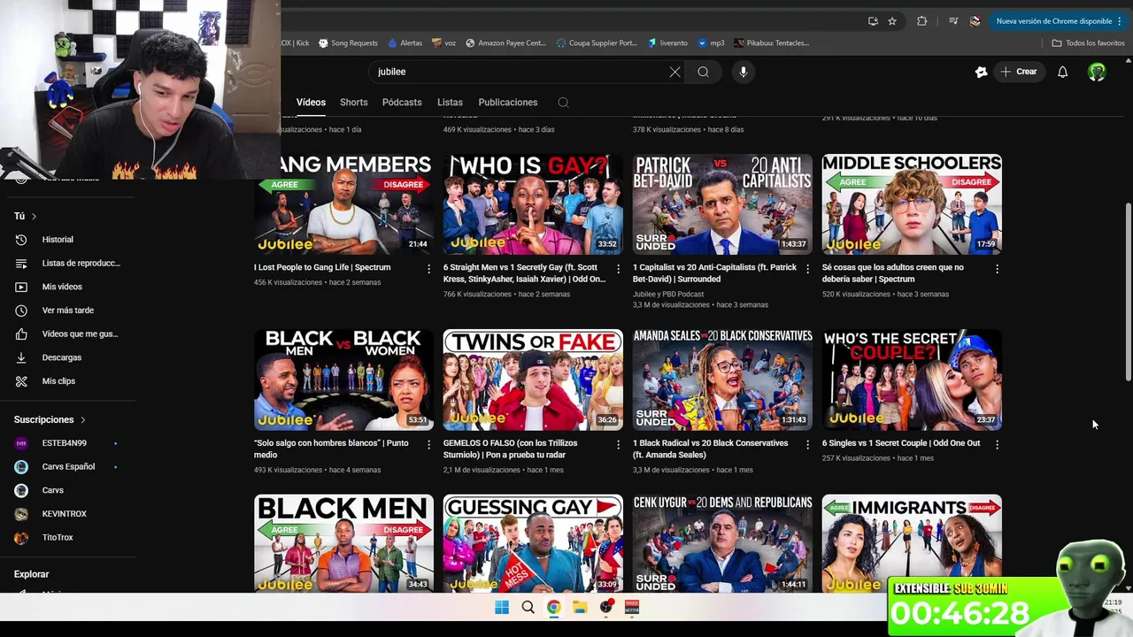Open options for 1 Capitalist vs 20 Anti-Capitalists
Viewport: 1133px width, 637px height.
(807, 268)
